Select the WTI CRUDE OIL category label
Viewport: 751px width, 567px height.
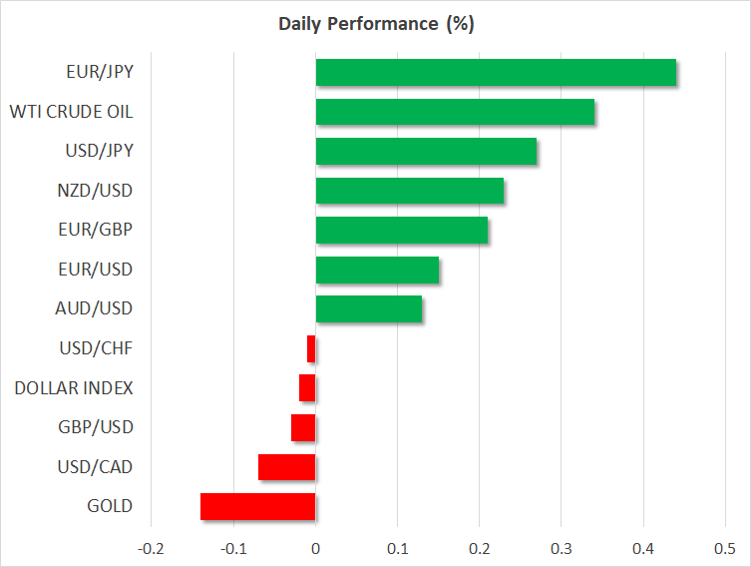(71, 112)
